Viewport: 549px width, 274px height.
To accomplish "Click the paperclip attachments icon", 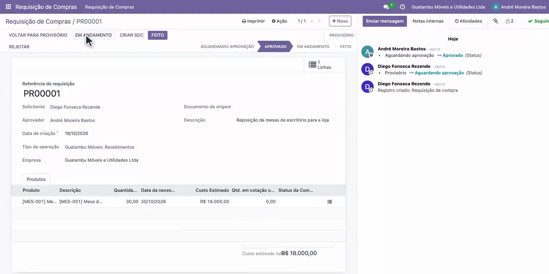I will [x=495, y=21].
